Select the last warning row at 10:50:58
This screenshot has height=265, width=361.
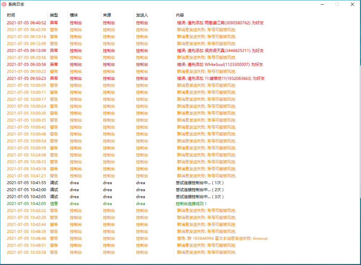pos(26,252)
